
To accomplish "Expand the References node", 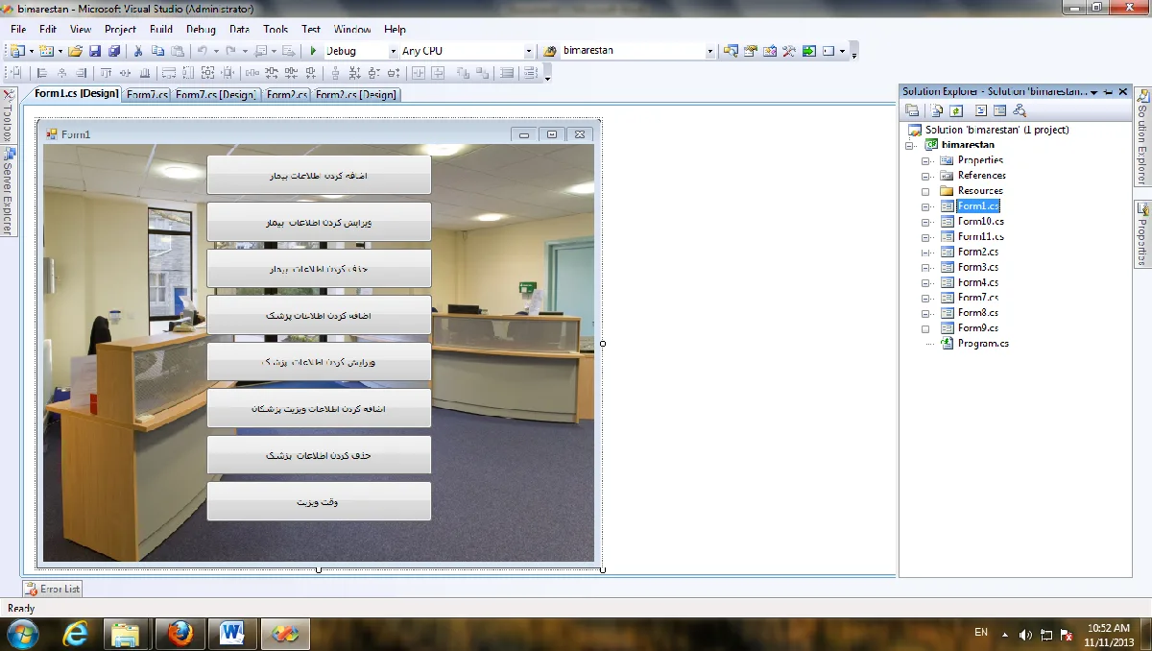I will pyautogui.click(x=926, y=176).
